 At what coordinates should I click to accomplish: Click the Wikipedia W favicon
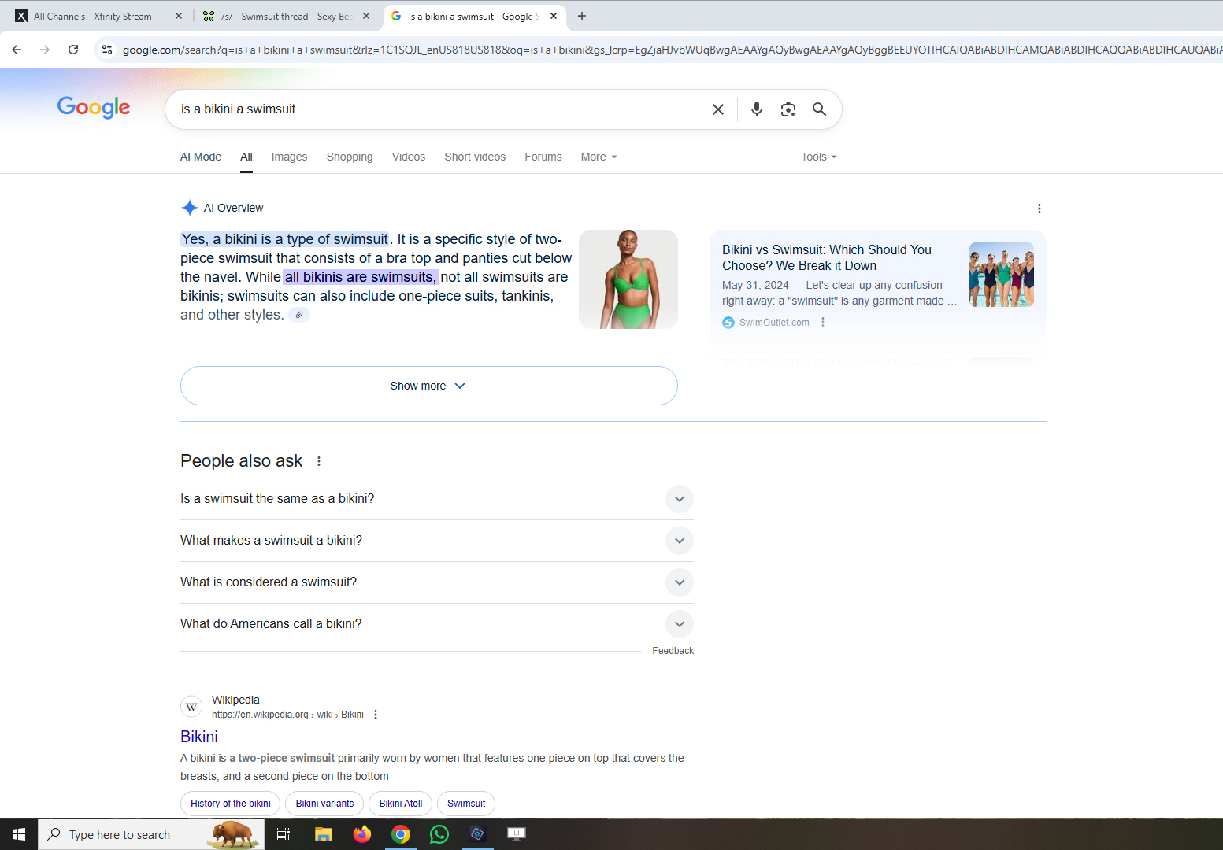point(191,707)
